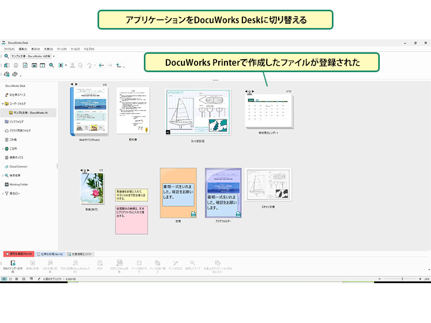431x323 pixels.
Task: Select second view mode icon in status bar
Action: coord(10,279)
